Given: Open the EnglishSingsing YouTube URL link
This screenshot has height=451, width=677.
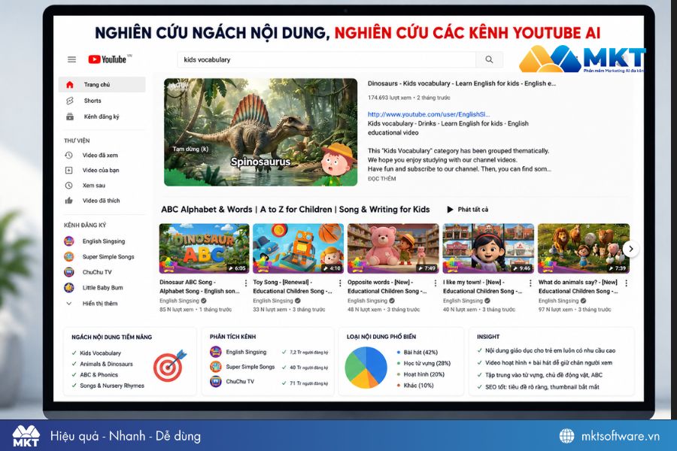Looking at the screenshot, I should click(x=428, y=114).
